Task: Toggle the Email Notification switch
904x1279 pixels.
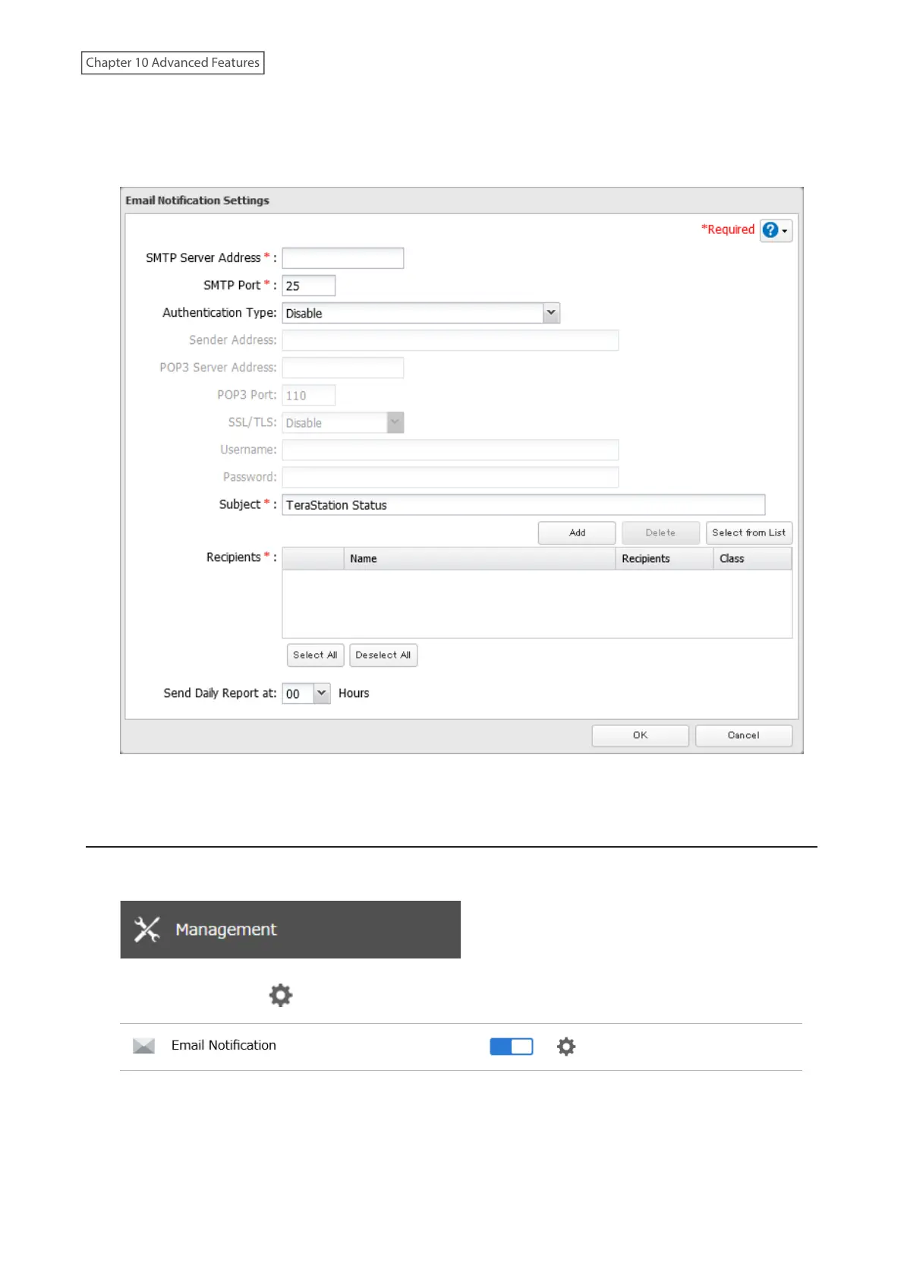Action: pos(511,1047)
